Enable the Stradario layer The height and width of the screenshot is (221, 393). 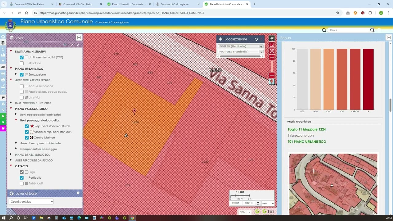[x=21, y=63]
